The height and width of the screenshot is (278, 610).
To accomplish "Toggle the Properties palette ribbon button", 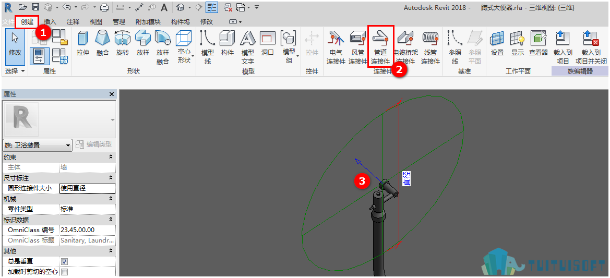I will click(x=39, y=55).
